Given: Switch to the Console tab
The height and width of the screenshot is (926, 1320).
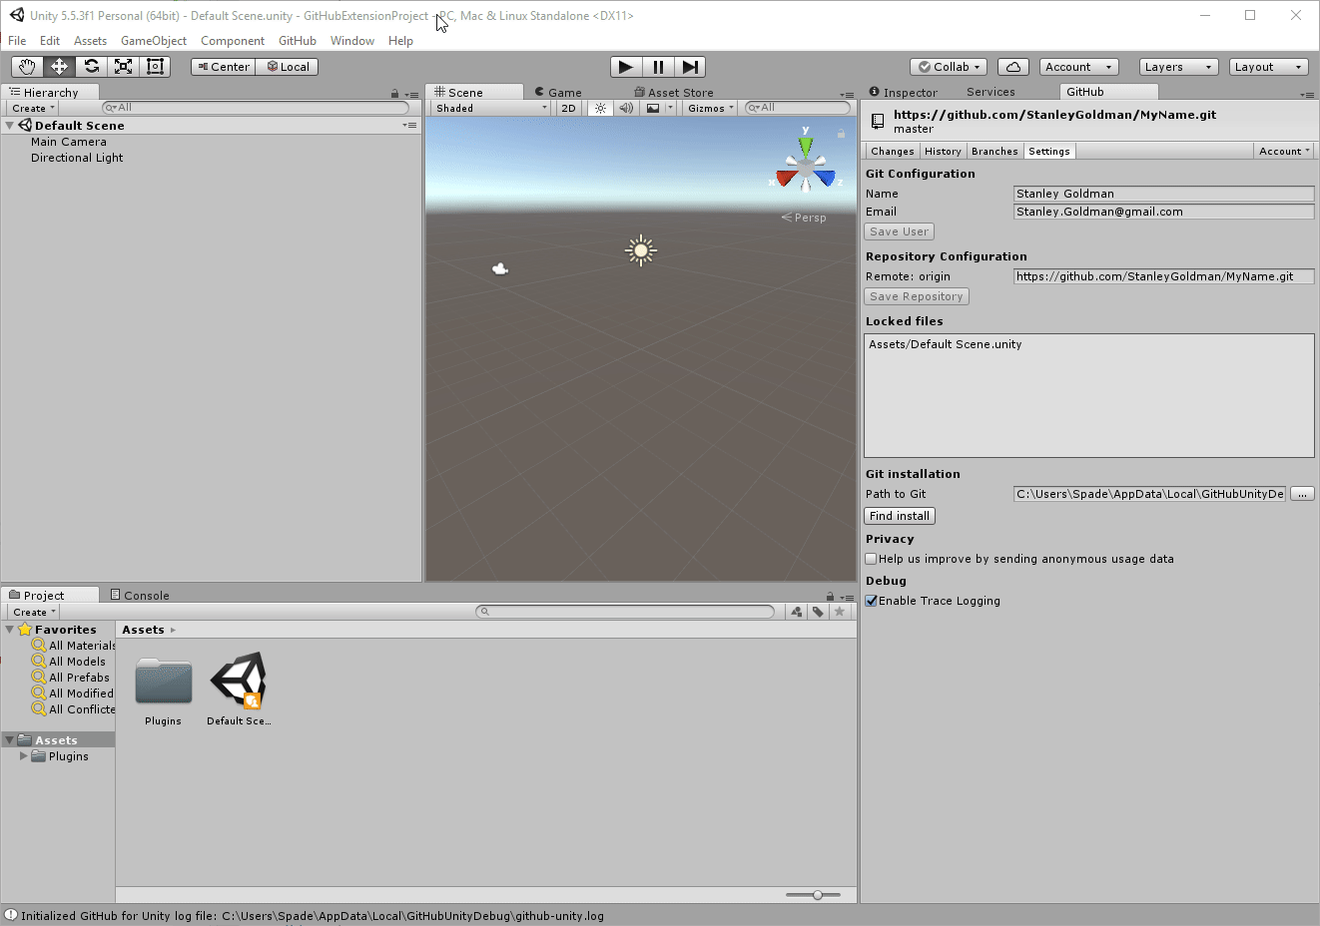Looking at the screenshot, I should coord(140,595).
